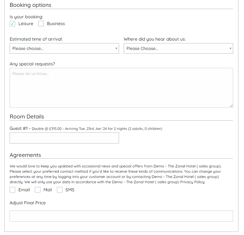Click the 'Adjust Final Price' label text
Screen dimensions: 244x235
[28, 203]
